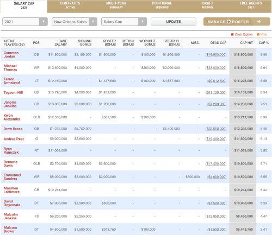Viewport: 272px width, 235px height.
Task: Select Drew Brees restructure bonus $5,400,000
Action: [x=171, y=129]
